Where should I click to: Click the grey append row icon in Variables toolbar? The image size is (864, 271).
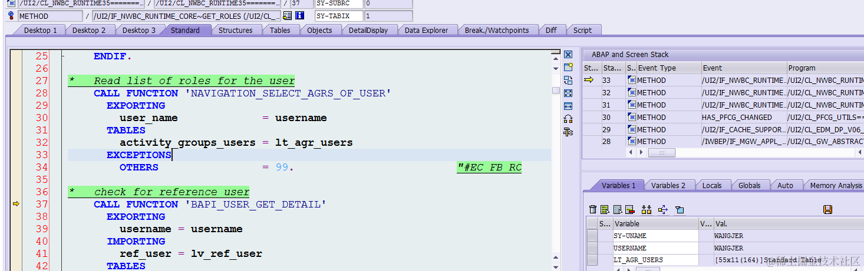click(x=618, y=209)
